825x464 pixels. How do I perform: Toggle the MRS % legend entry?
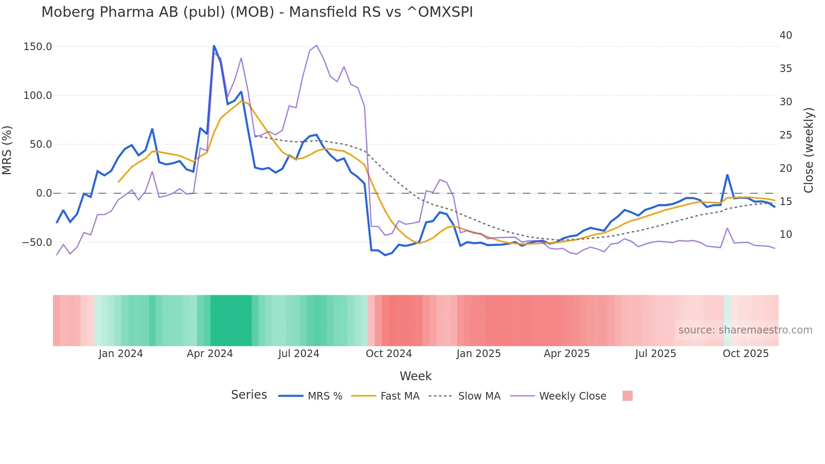311,396
